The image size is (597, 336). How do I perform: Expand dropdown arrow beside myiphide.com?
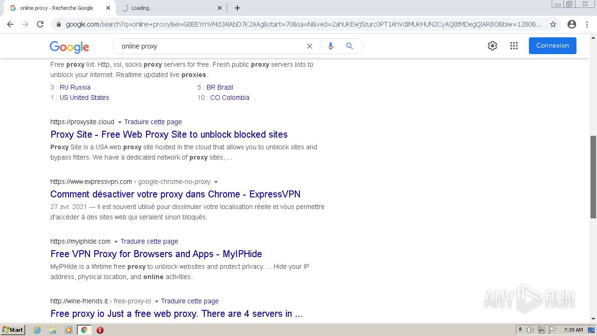pyautogui.click(x=116, y=242)
